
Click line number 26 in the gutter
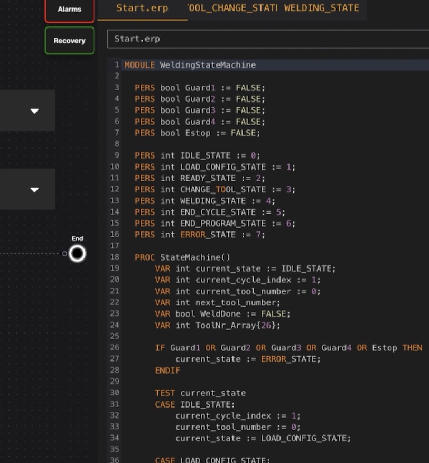pyautogui.click(x=115, y=347)
